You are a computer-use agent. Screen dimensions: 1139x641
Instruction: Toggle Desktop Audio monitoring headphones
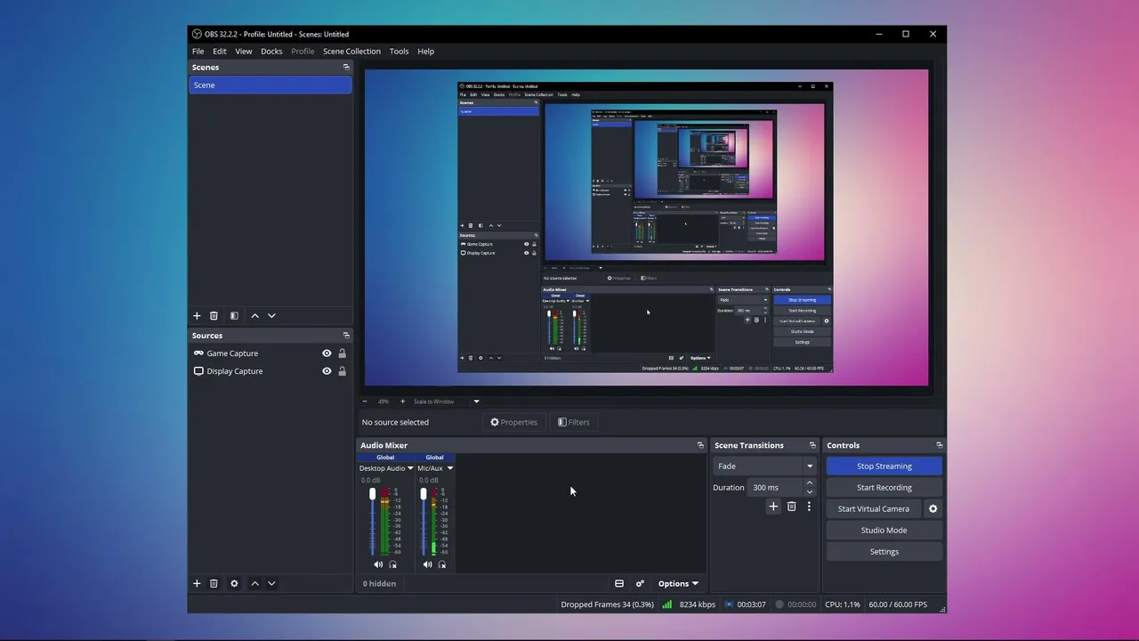coord(392,564)
